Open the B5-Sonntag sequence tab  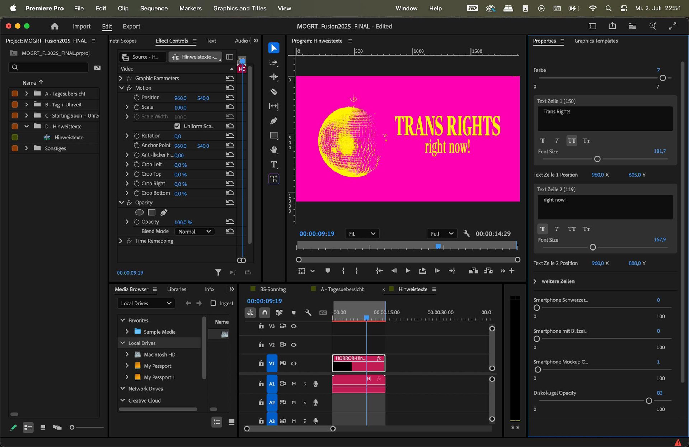point(273,289)
